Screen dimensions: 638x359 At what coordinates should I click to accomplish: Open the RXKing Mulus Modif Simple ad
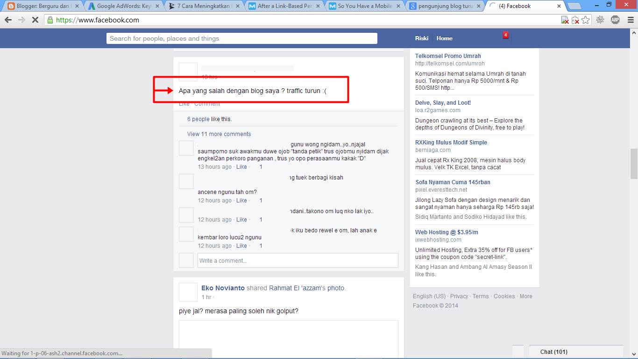(451, 143)
